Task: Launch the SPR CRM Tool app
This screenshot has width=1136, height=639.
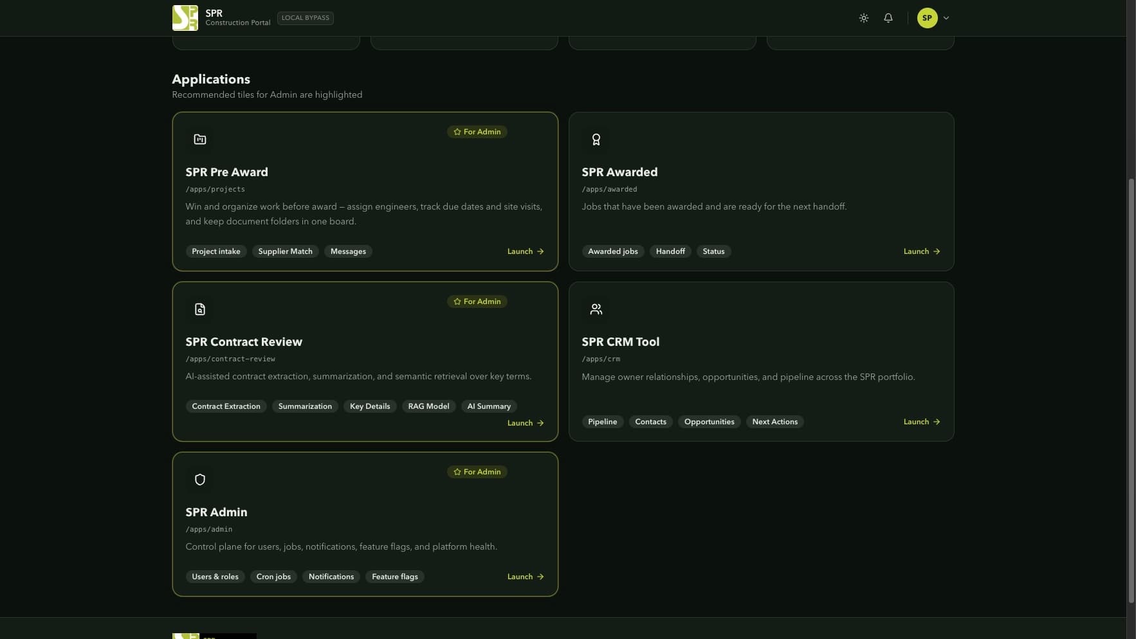Action: (922, 422)
